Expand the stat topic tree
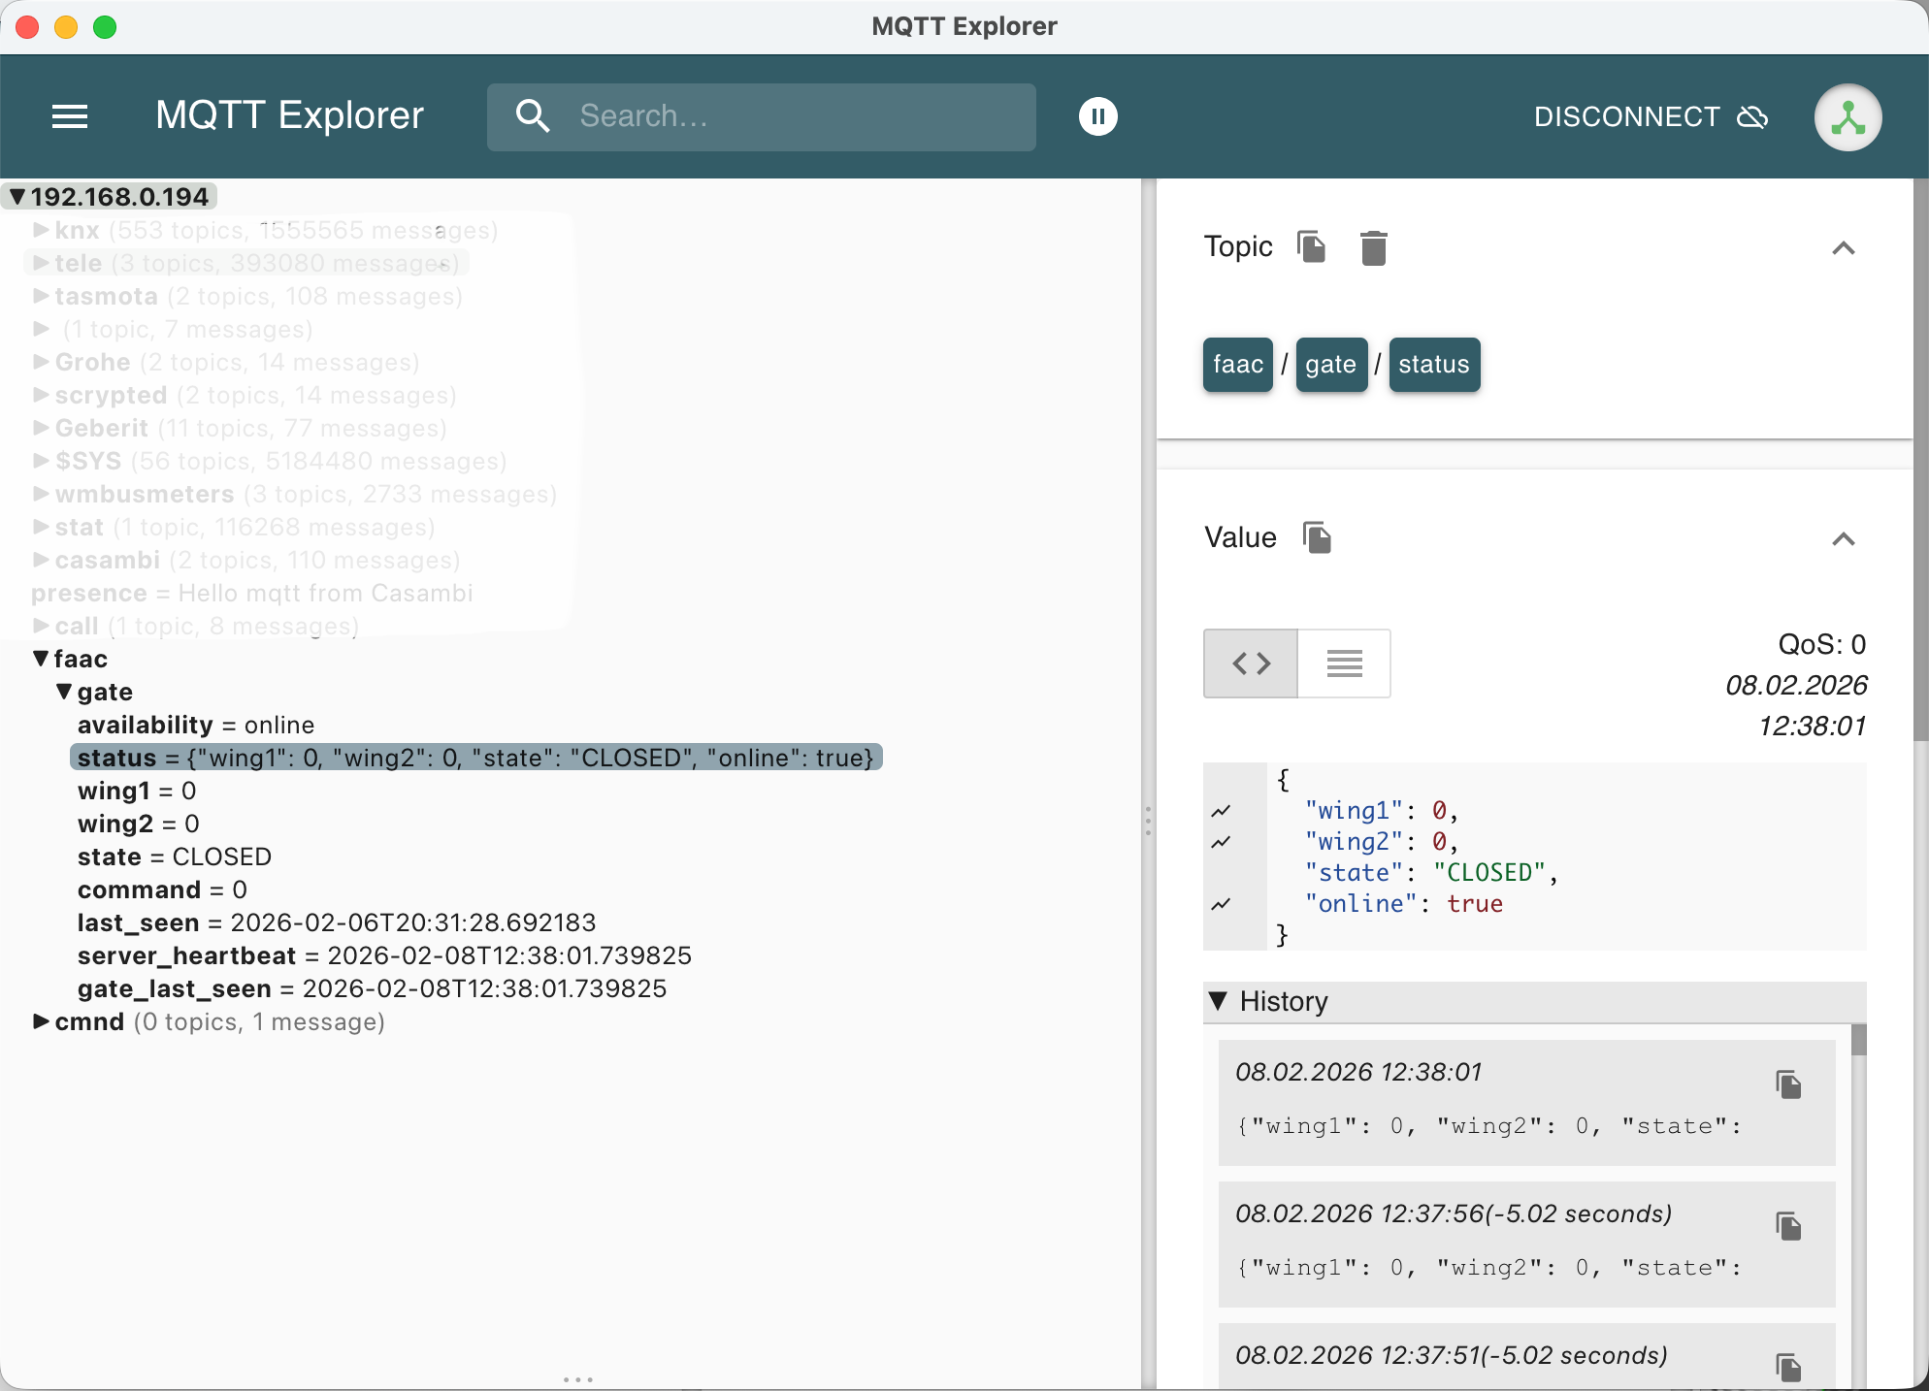The height and width of the screenshot is (1391, 1929). [41, 527]
